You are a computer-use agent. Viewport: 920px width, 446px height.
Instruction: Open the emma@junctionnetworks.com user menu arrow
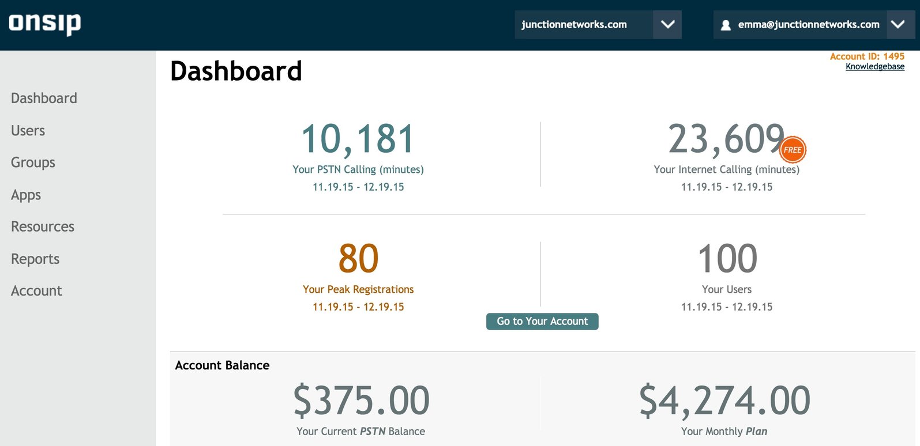click(x=898, y=25)
